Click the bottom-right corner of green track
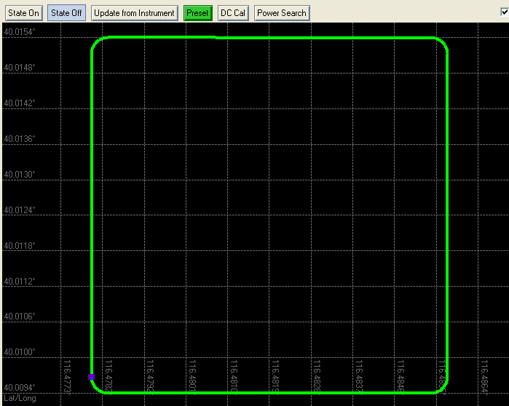509x406 pixels. (x=443, y=388)
